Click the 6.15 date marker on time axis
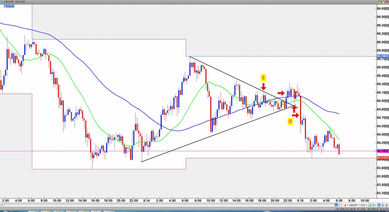Image resolution: width=389 pixels, height=212 pixels. pos(300,200)
